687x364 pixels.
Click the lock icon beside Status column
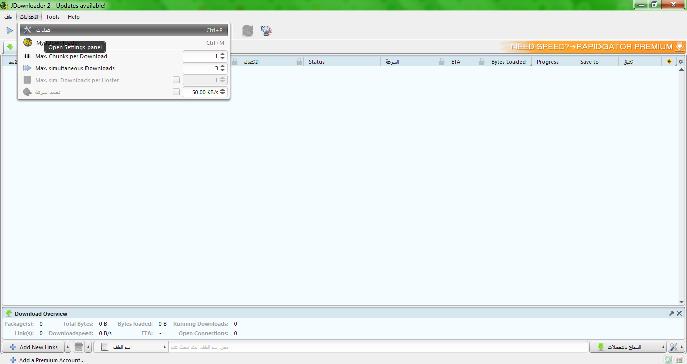299,62
